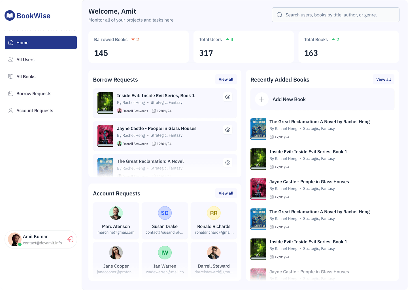Screen dimensions: 408x290
Task: View all recently added books
Action: tap(383, 80)
